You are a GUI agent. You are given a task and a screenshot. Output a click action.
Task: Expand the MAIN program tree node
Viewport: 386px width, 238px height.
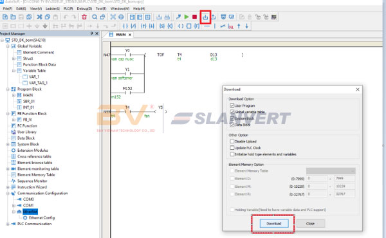[x=14, y=95]
